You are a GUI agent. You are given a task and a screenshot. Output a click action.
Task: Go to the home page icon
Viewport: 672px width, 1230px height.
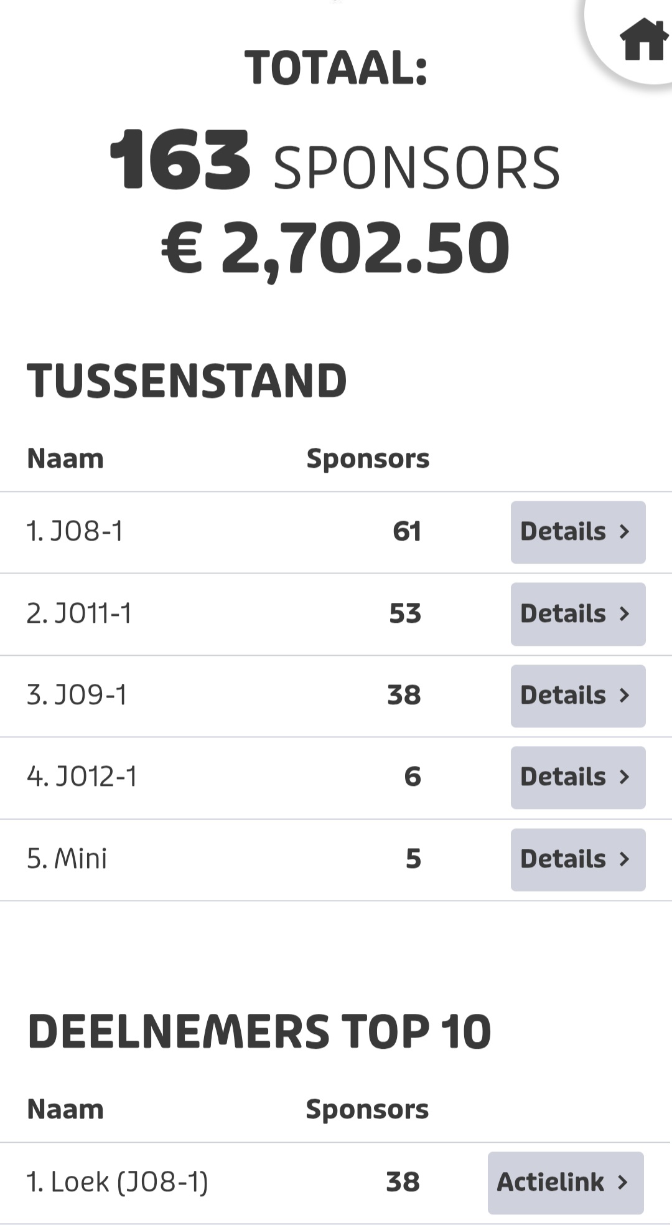643,39
